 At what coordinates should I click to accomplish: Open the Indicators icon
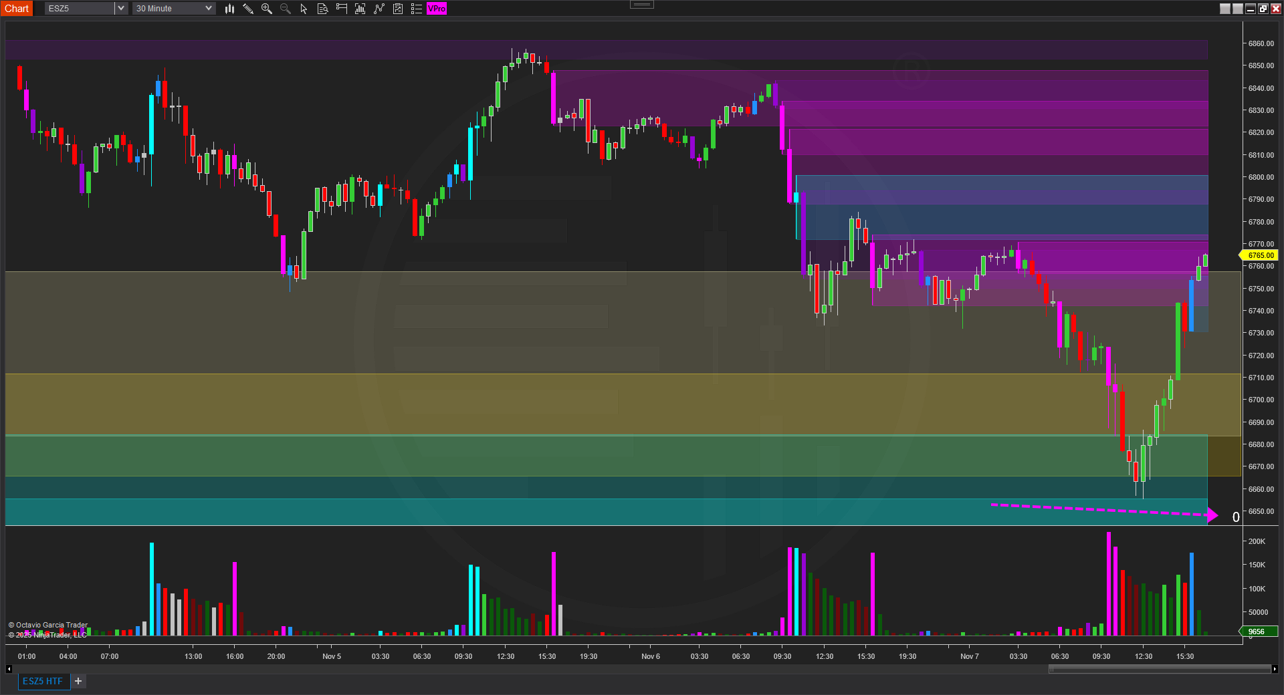[x=360, y=9]
